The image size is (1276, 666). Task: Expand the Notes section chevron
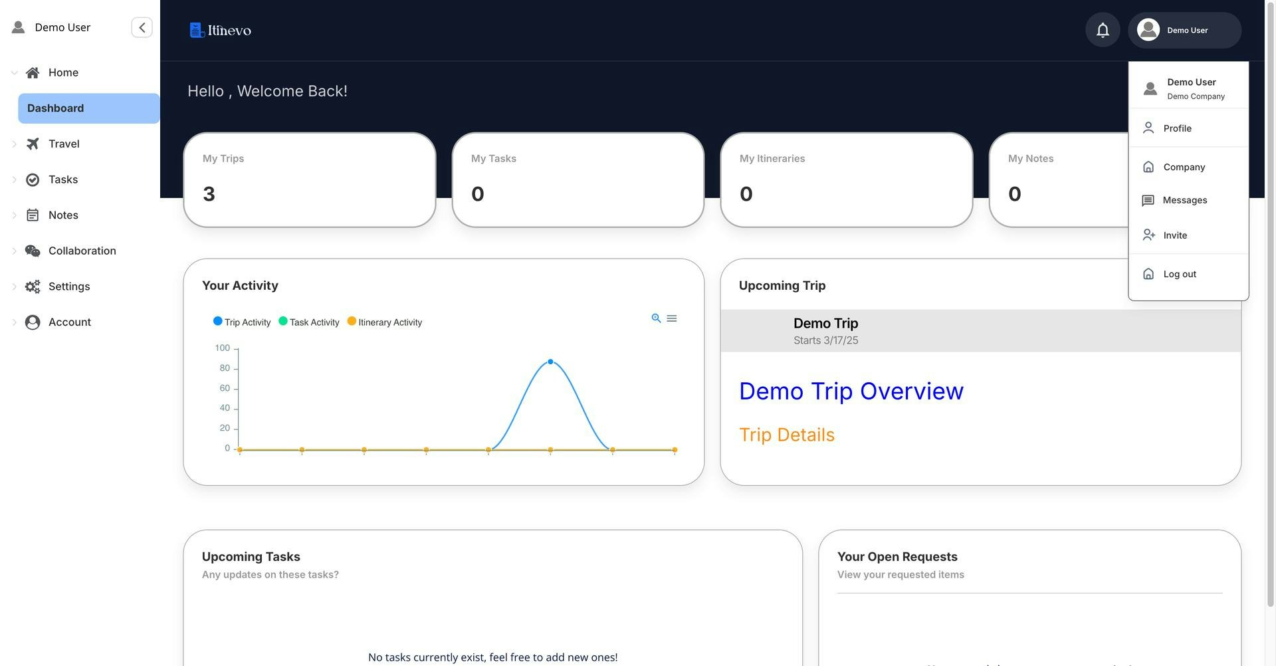point(14,215)
